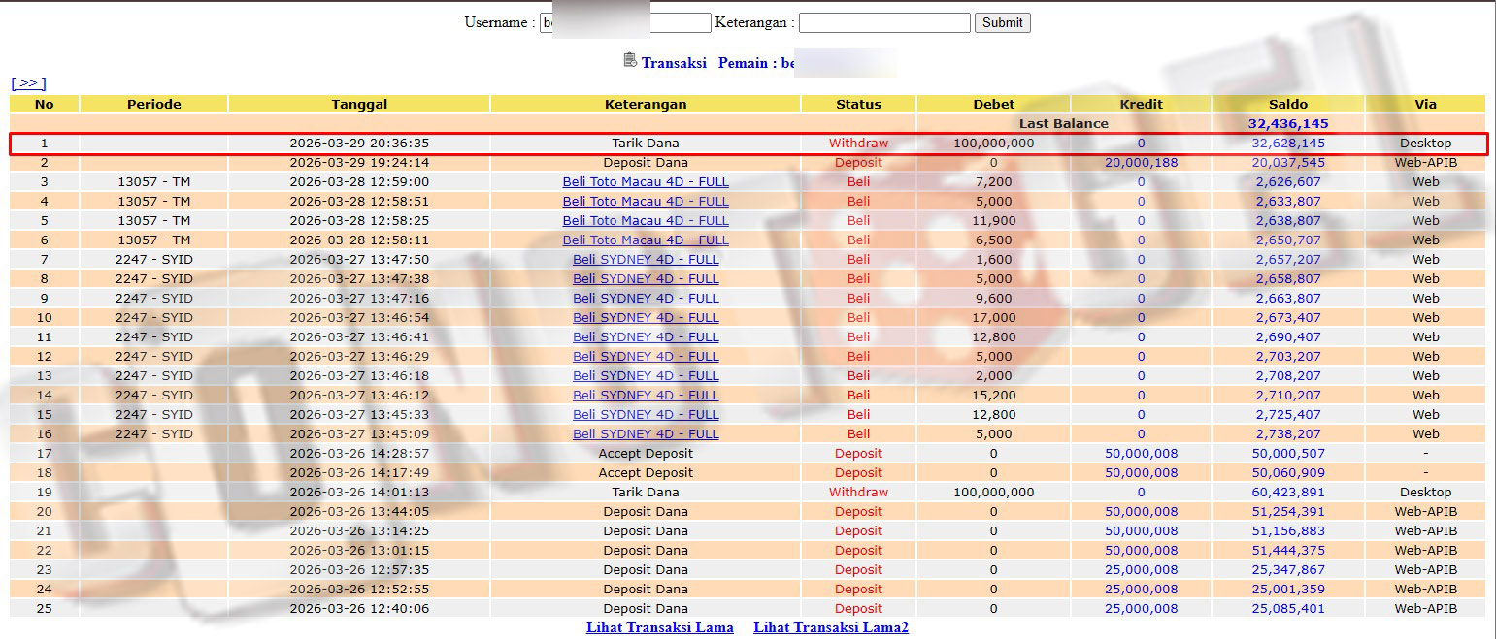Click date 2026-03-29 19:24:14
Screen dimensions: 1496x639
359,162
